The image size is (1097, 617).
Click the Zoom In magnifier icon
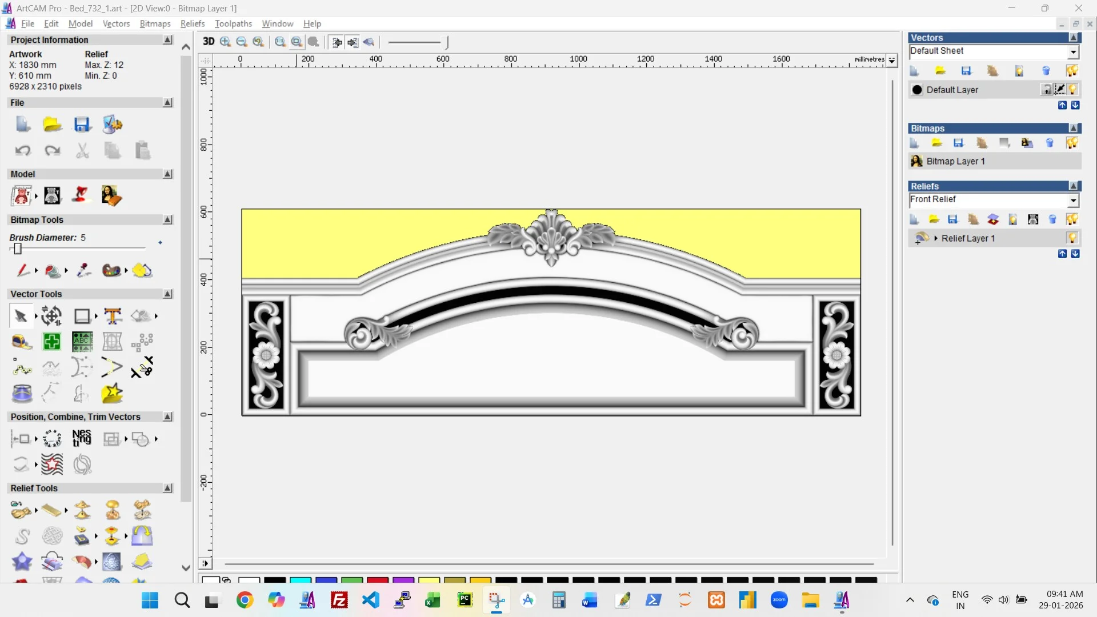coord(225,42)
